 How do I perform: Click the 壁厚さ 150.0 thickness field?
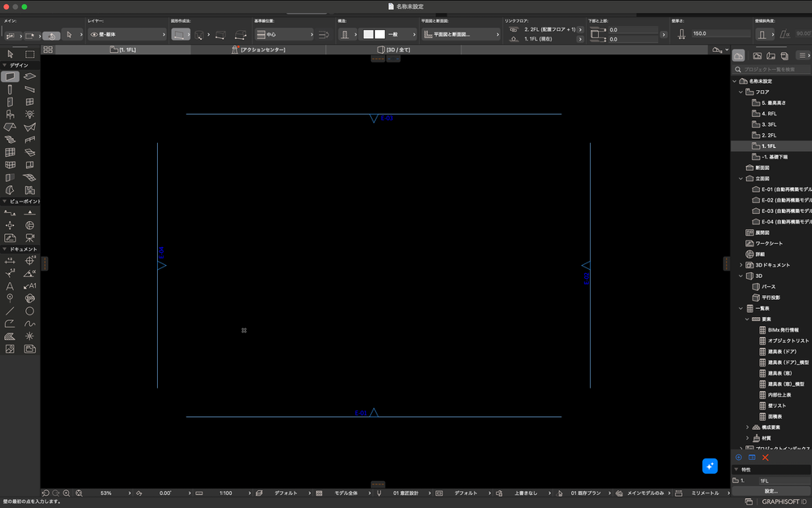[x=720, y=33]
